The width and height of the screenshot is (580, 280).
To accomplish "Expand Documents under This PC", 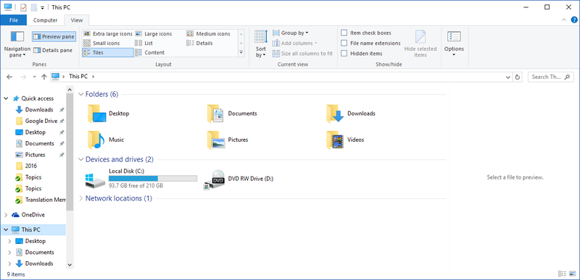I will (x=9, y=253).
